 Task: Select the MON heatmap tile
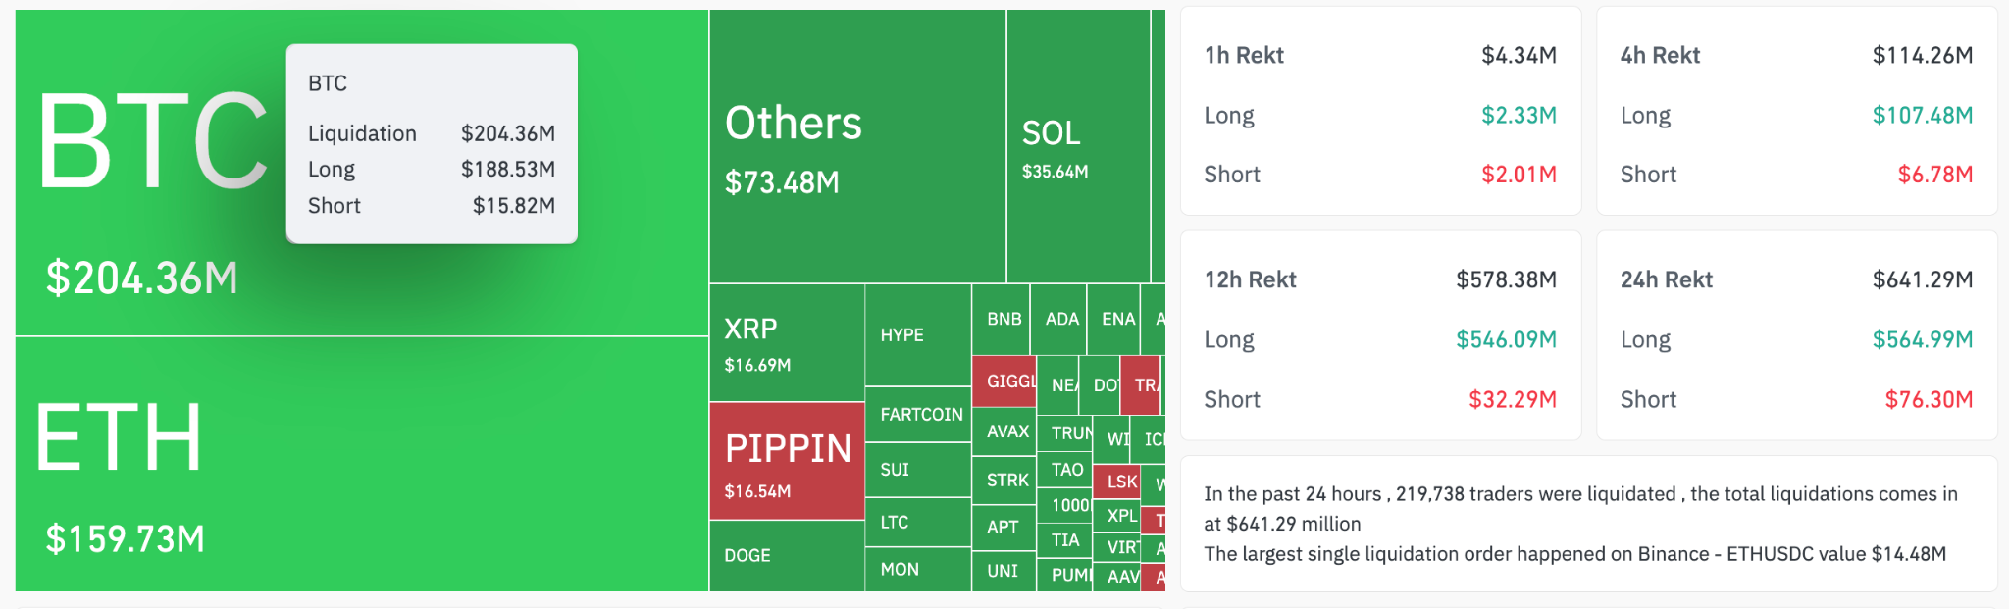tap(917, 569)
